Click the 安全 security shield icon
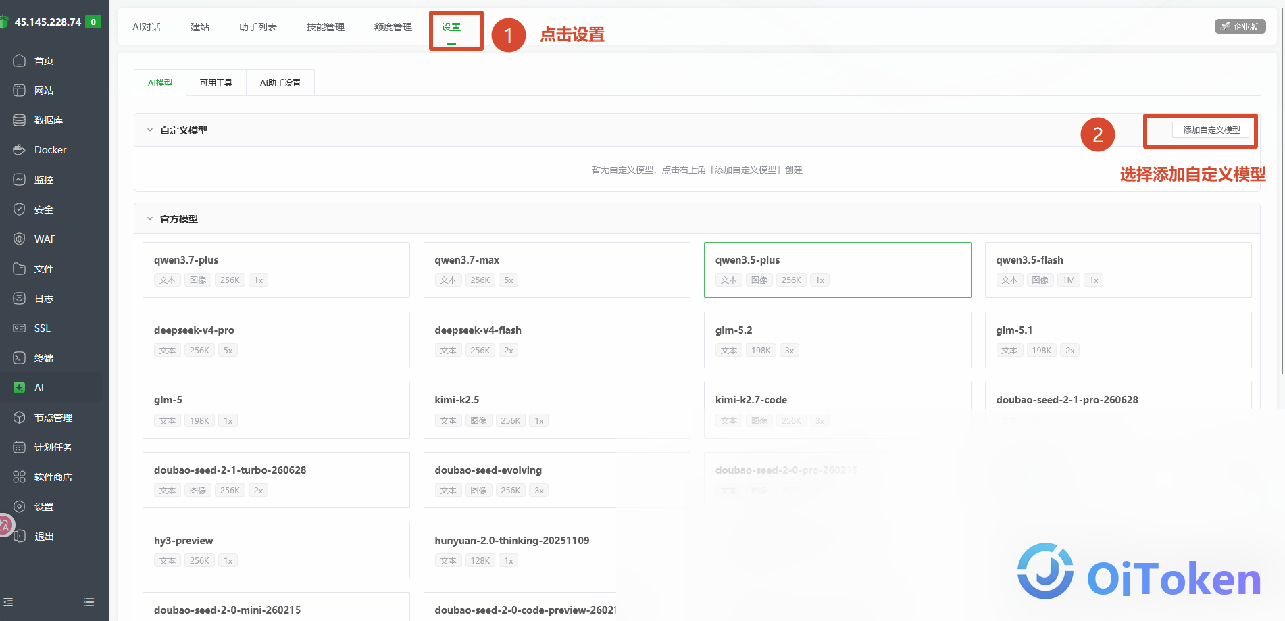Viewport: 1285px width, 621px height. (19, 209)
